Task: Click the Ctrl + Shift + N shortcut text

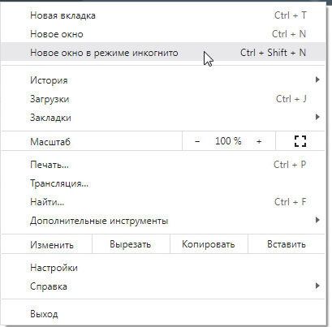Action: coord(273,53)
